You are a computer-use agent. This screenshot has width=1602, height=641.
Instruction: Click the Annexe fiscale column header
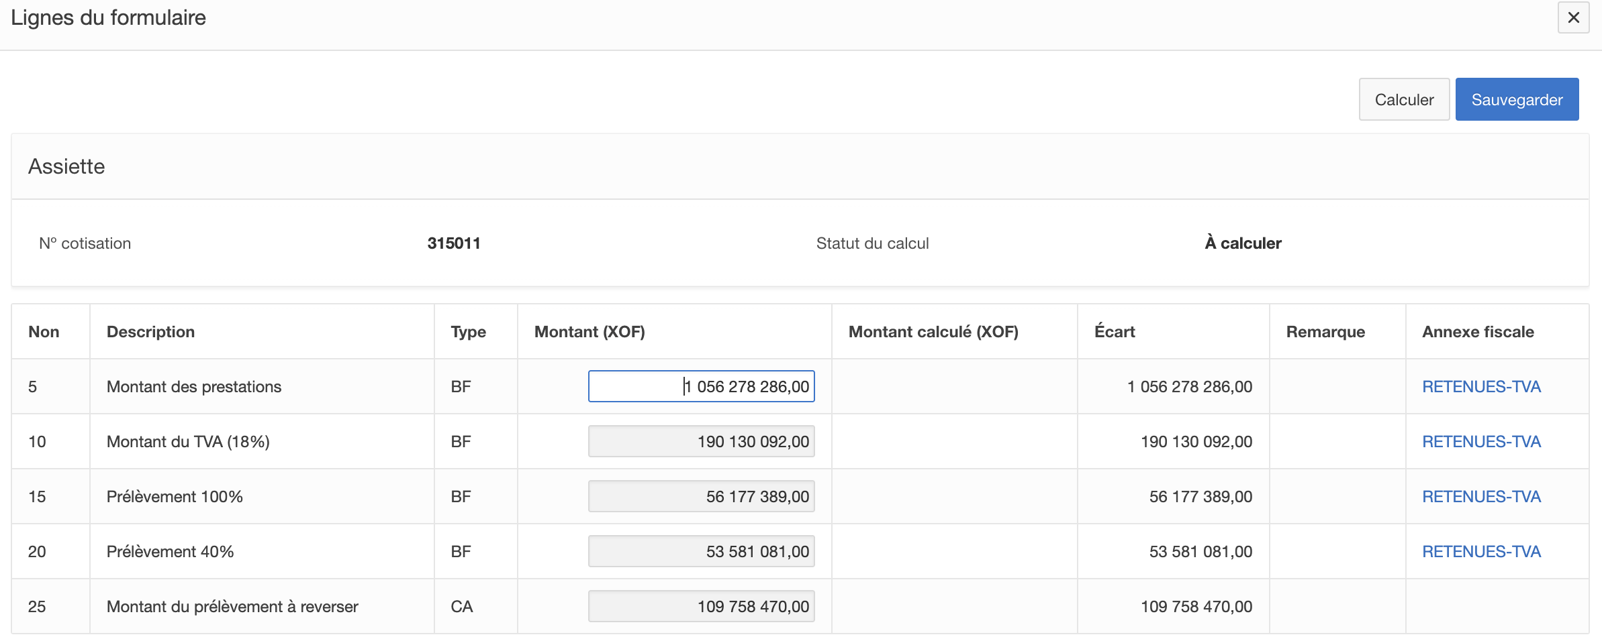(1477, 332)
